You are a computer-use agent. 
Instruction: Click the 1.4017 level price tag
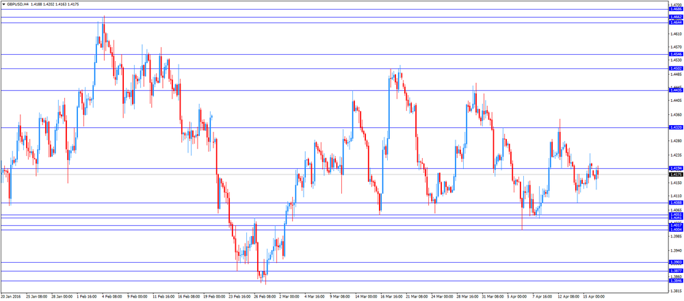point(676,226)
